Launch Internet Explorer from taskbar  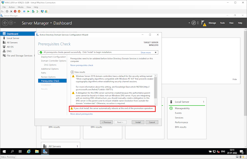pos(29,152)
